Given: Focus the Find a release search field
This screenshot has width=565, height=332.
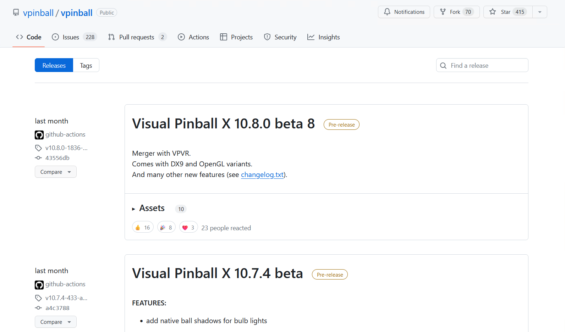Looking at the screenshot, I should click(x=482, y=65).
